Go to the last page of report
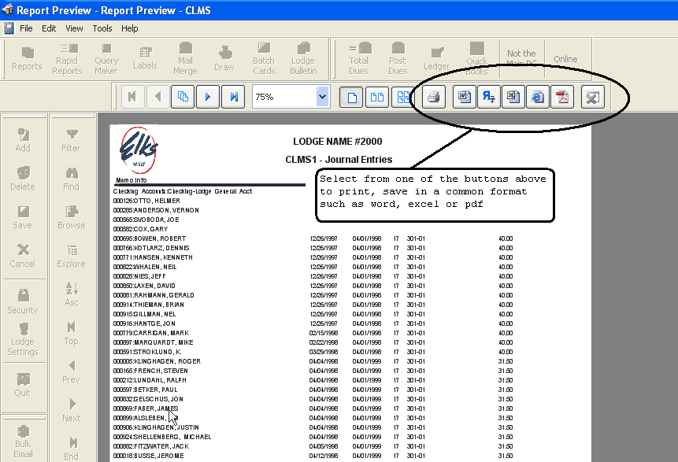Image resolution: width=678 pixels, height=462 pixels. [x=234, y=97]
